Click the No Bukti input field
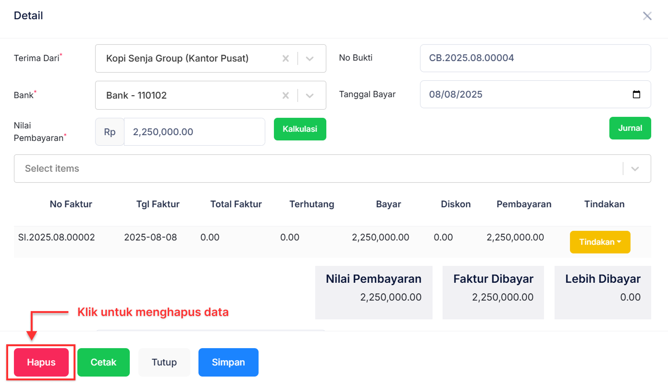This screenshot has height=390, width=668. [535, 58]
